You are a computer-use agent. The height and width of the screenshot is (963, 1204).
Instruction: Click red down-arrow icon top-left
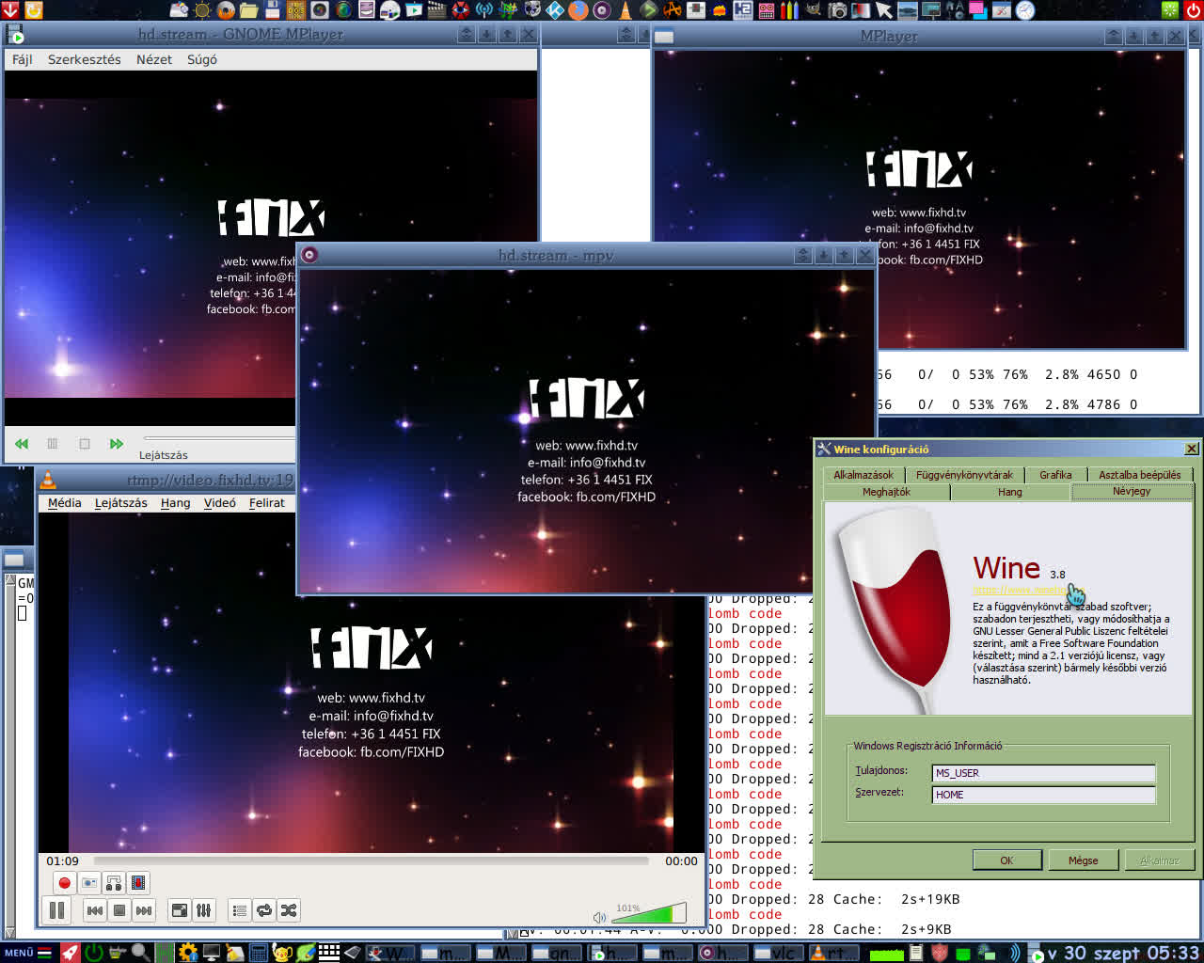pos(9,10)
